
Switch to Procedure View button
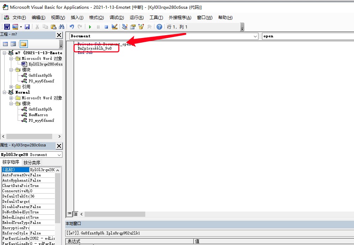click(x=69, y=214)
